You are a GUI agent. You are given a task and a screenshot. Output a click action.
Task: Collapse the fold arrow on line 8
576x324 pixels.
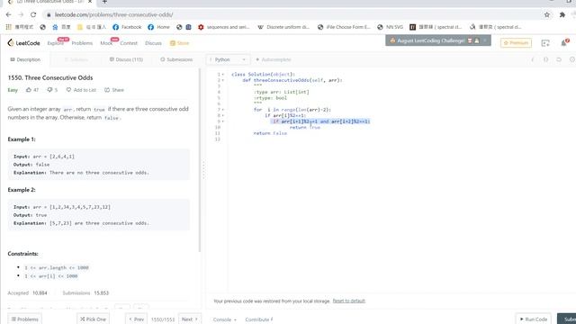(222, 115)
